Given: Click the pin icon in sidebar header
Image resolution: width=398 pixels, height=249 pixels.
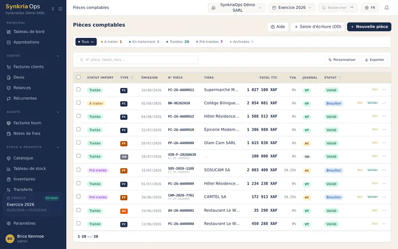Looking at the screenshot, I should 53,8.
